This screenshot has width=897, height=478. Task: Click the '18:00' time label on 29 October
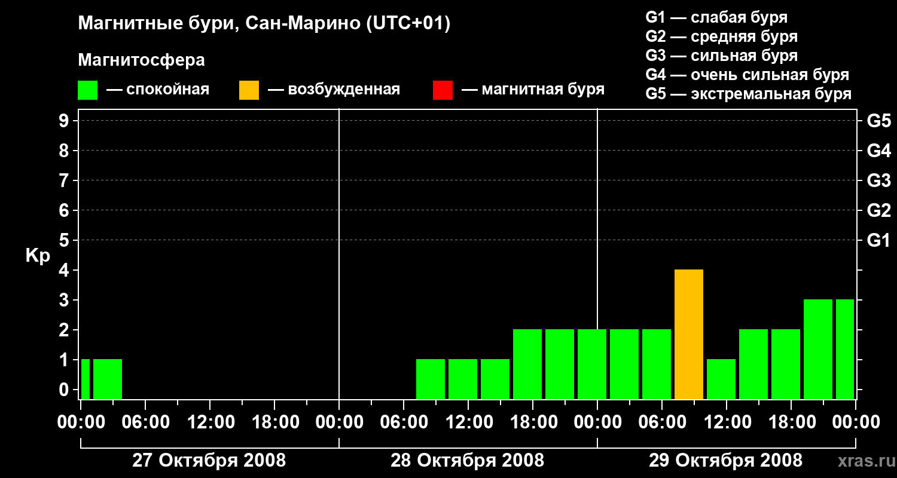click(x=791, y=422)
